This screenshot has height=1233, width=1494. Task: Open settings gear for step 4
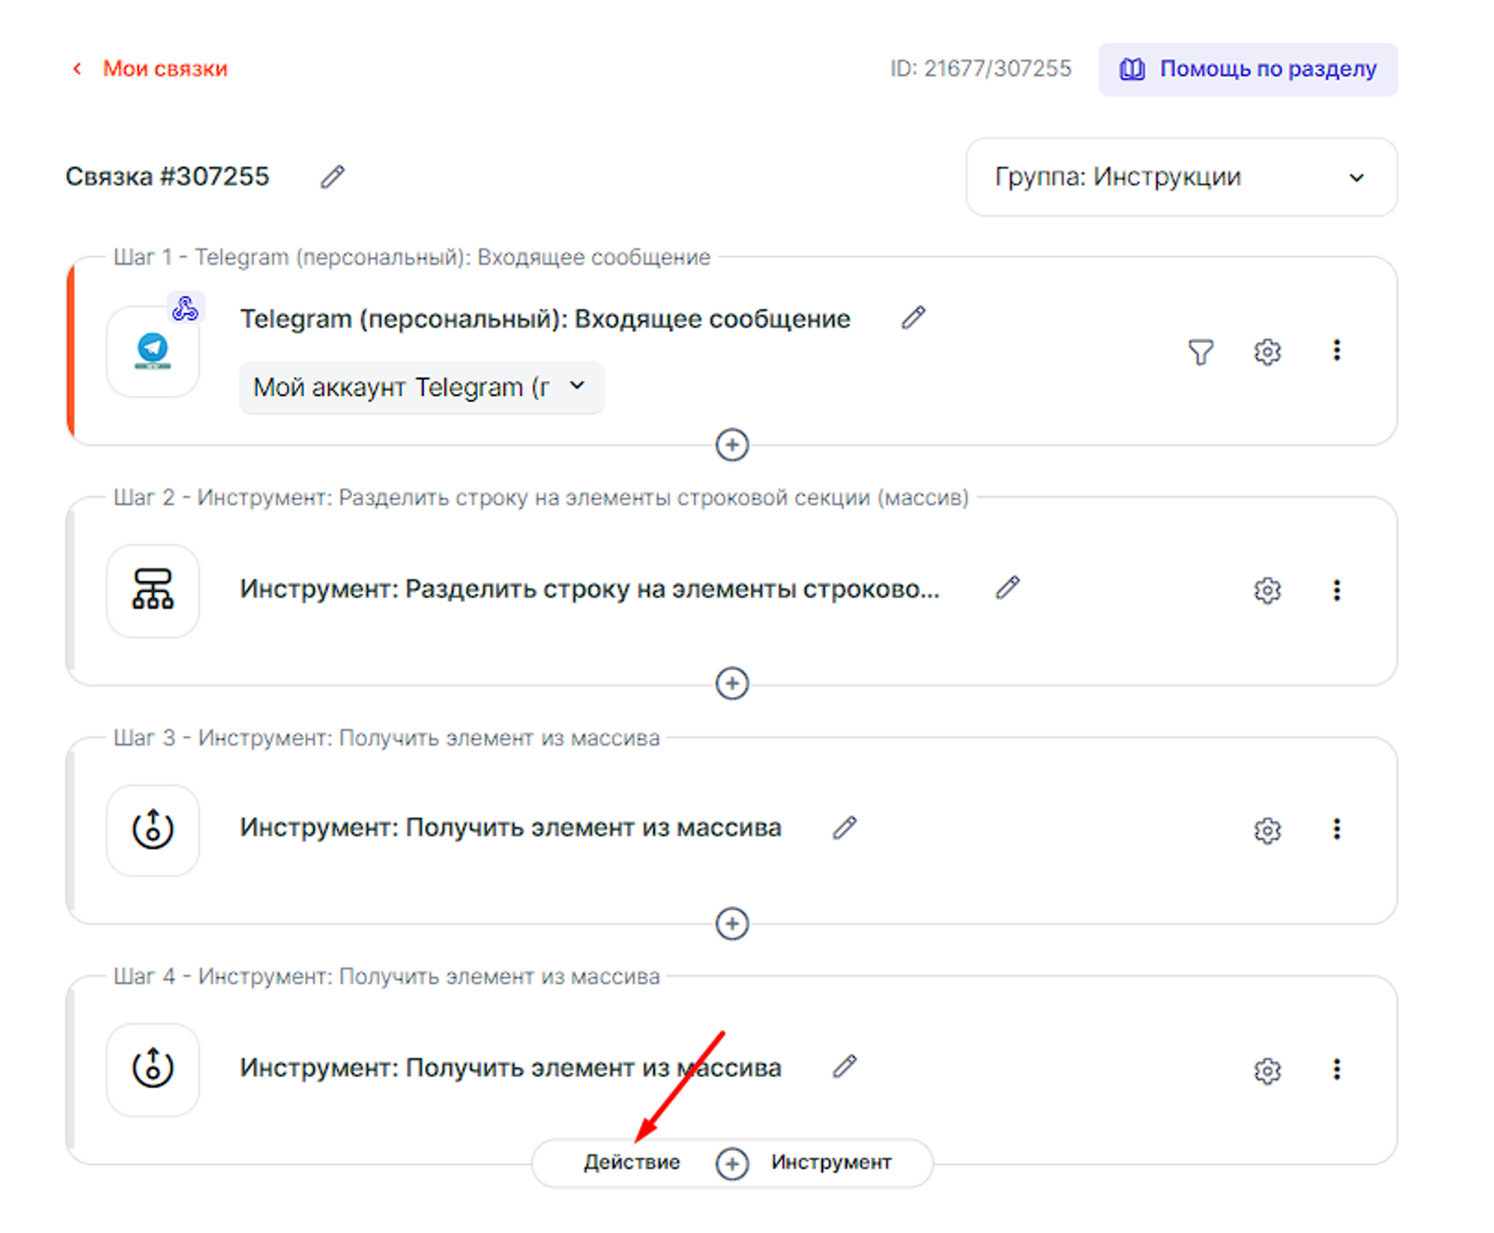1266,1070
